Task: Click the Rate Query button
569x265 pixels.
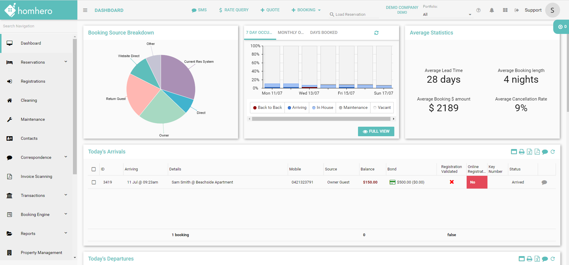Action: click(x=234, y=10)
